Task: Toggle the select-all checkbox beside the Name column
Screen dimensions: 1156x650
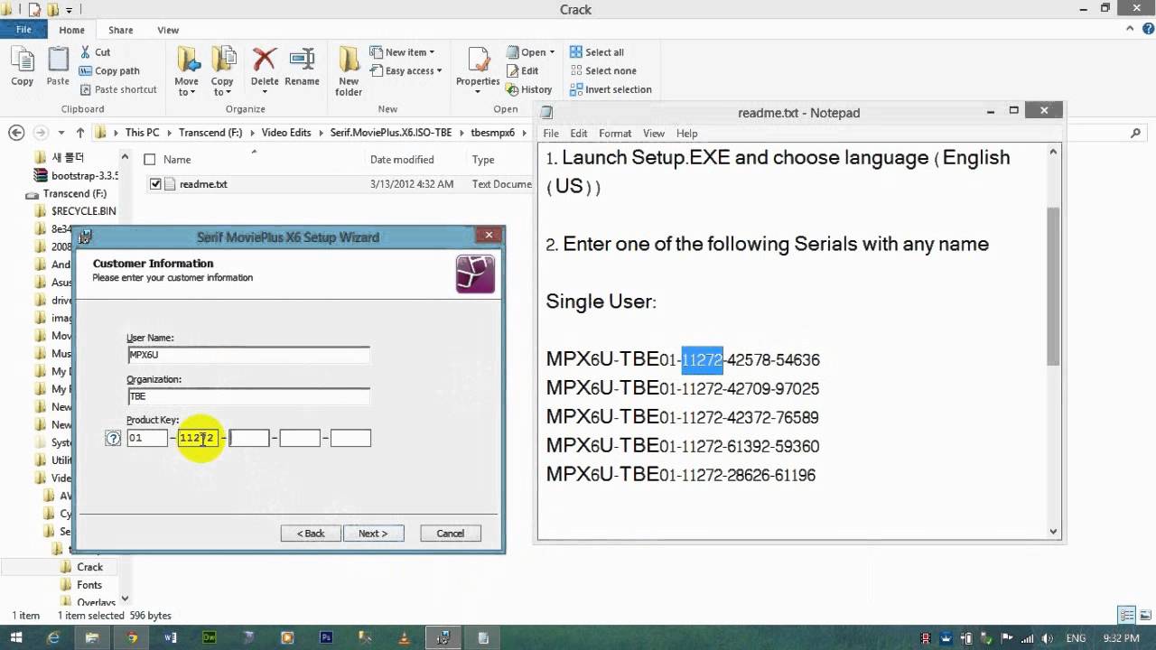Action: click(x=150, y=160)
